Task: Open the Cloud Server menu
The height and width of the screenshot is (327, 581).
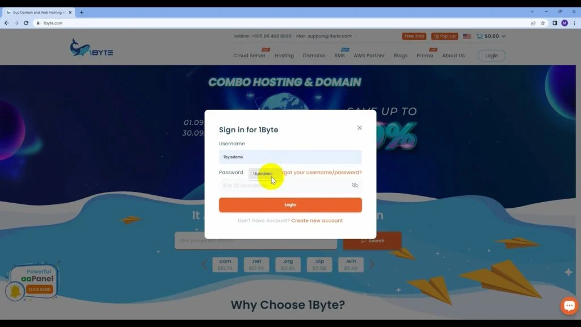Action: [250, 56]
